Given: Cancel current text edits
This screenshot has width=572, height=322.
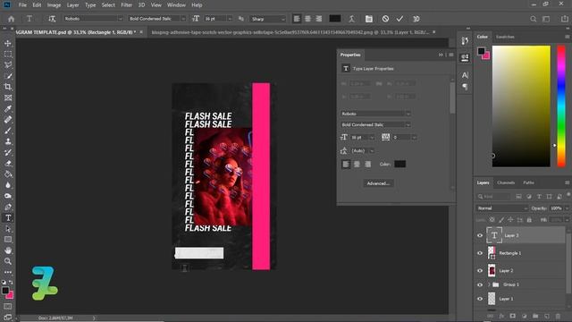Looking at the screenshot, I should 385,19.
